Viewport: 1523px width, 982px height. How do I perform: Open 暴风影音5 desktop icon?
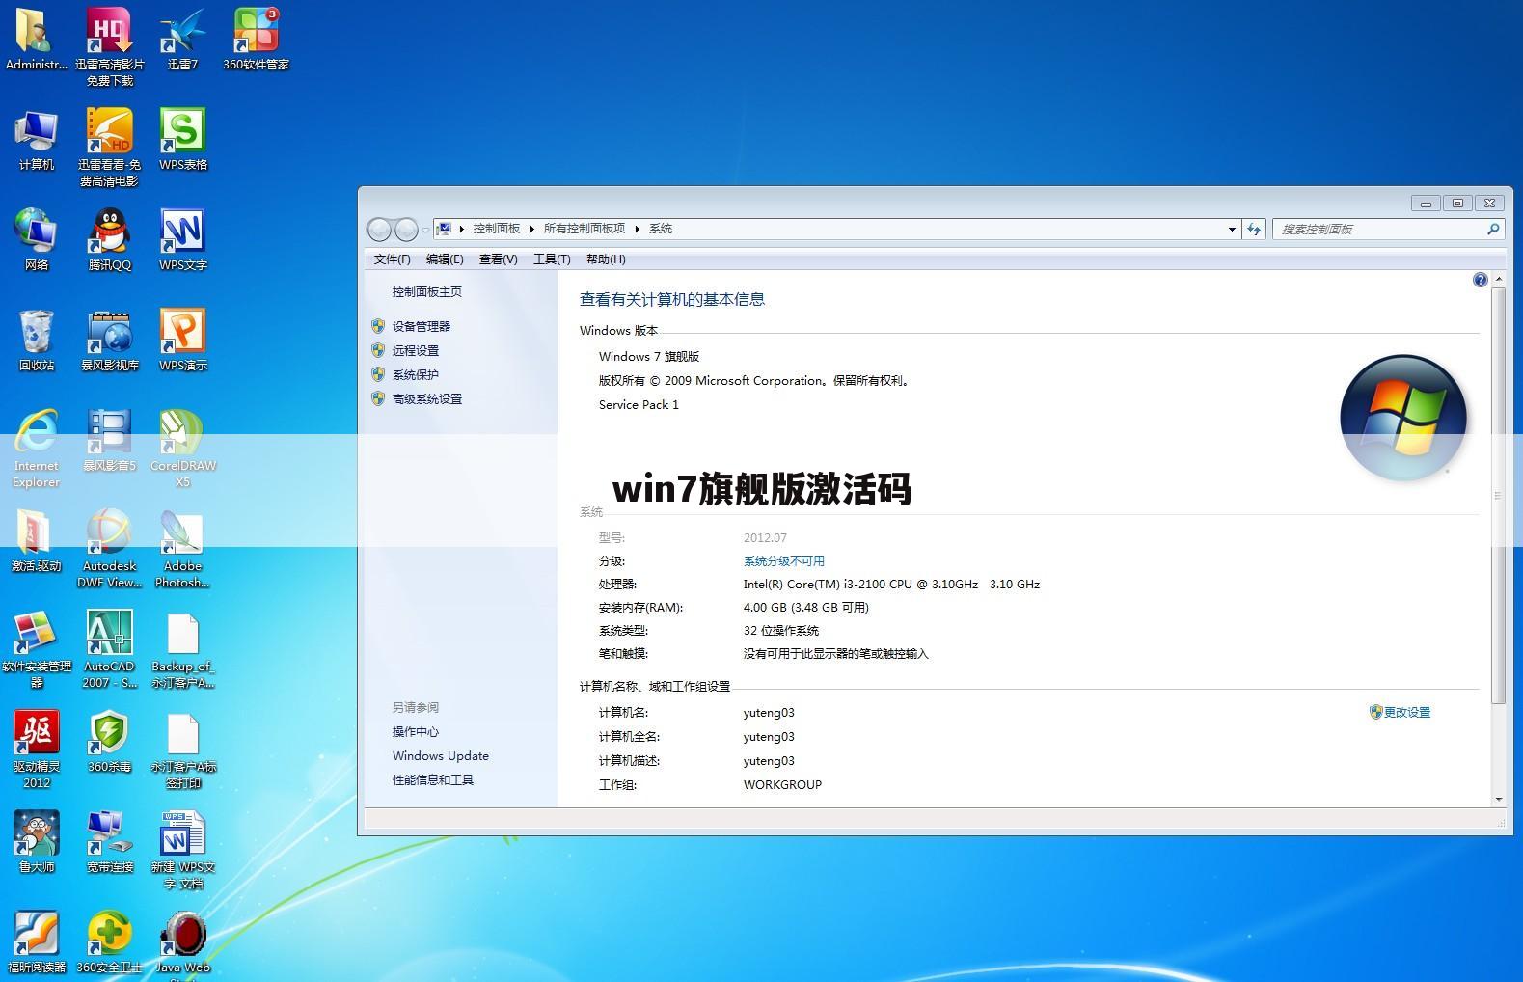(109, 440)
